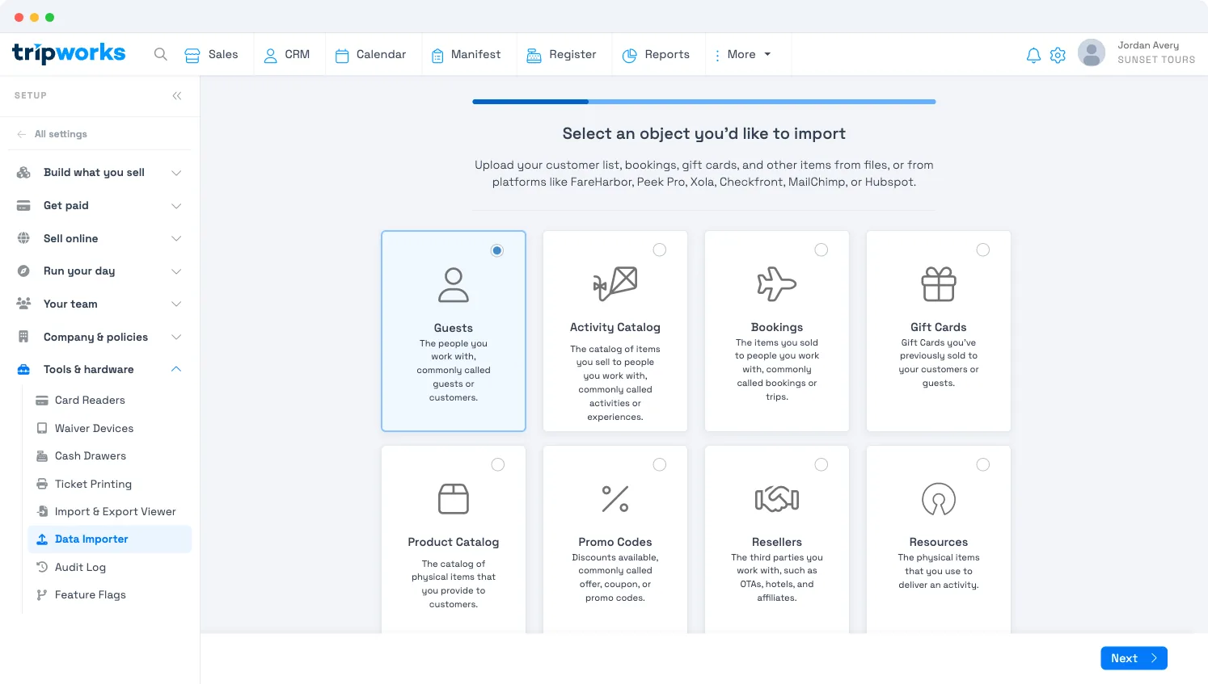Open the CRM menu
Image resolution: width=1208 pixels, height=684 pixels.
tap(287, 54)
